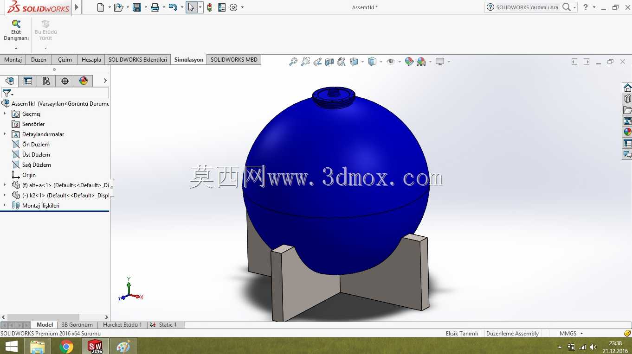Click the Hide/Show Items eye icon

(x=391, y=62)
